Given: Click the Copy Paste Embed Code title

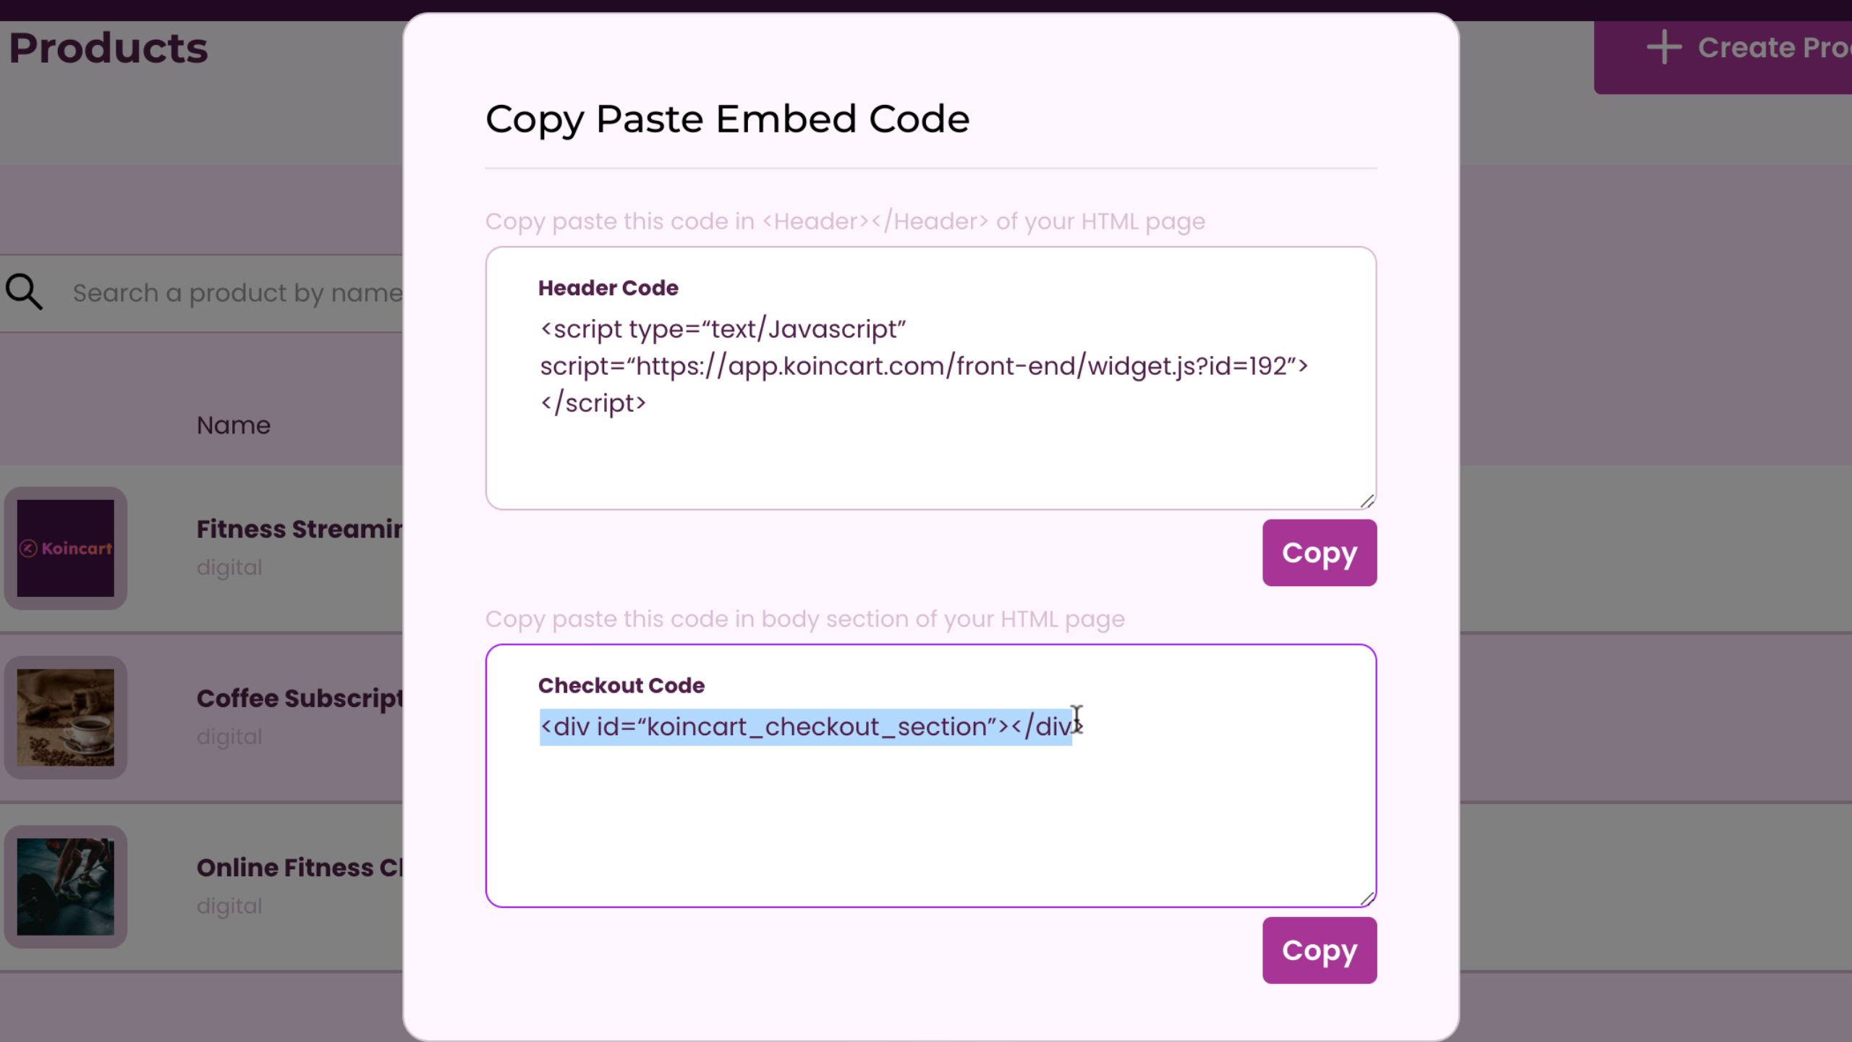Looking at the screenshot, I should click(727, 119).
